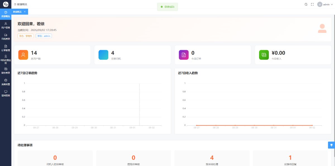Open 司机管理 from the sidebar
This screenshot has height=166, width=335.
pos(6,37)
